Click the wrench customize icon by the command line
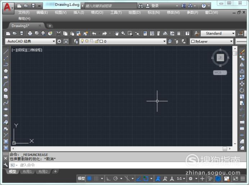Viewport: 249px width, 185px height. pyautogui.click(x=5, y=165)
